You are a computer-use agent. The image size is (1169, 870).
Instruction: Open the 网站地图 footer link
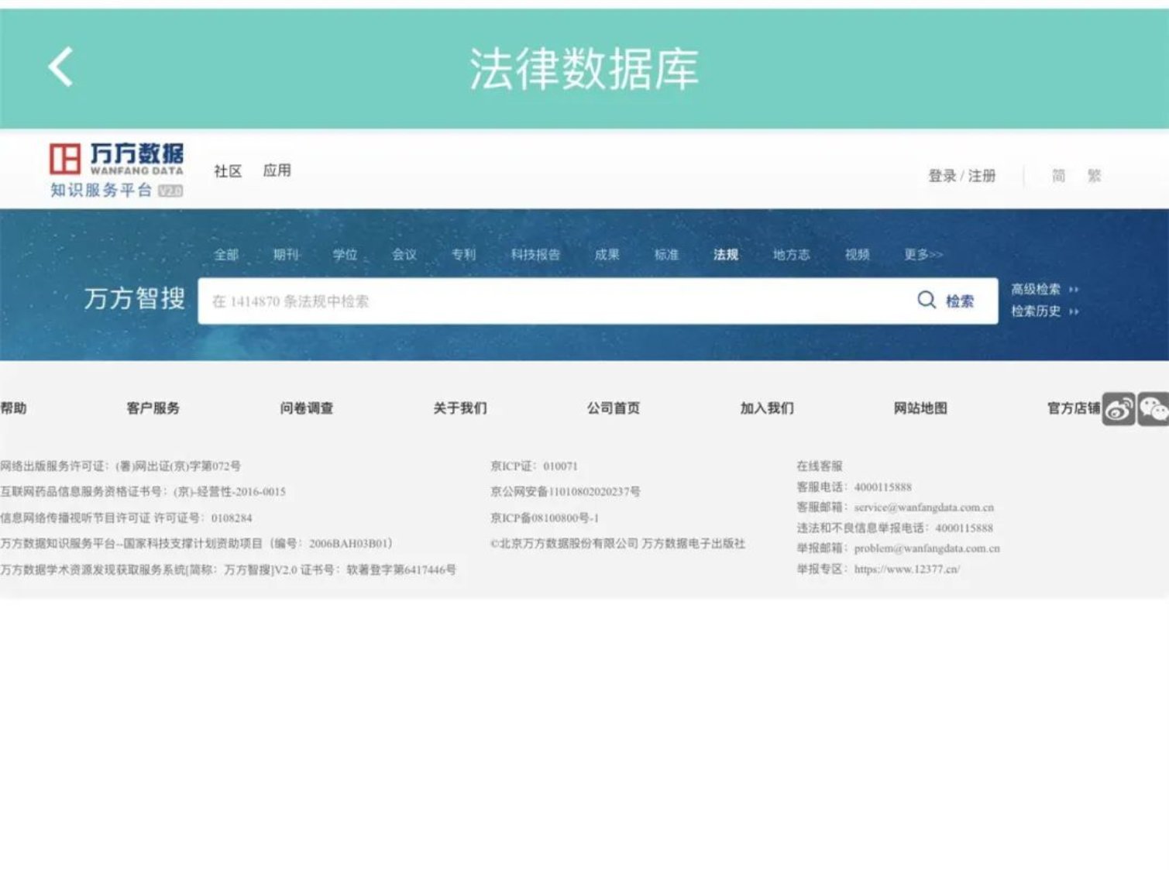(920, 408)
